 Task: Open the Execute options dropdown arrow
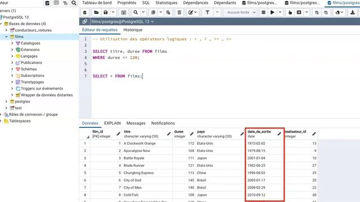click(x=280, y=12)
